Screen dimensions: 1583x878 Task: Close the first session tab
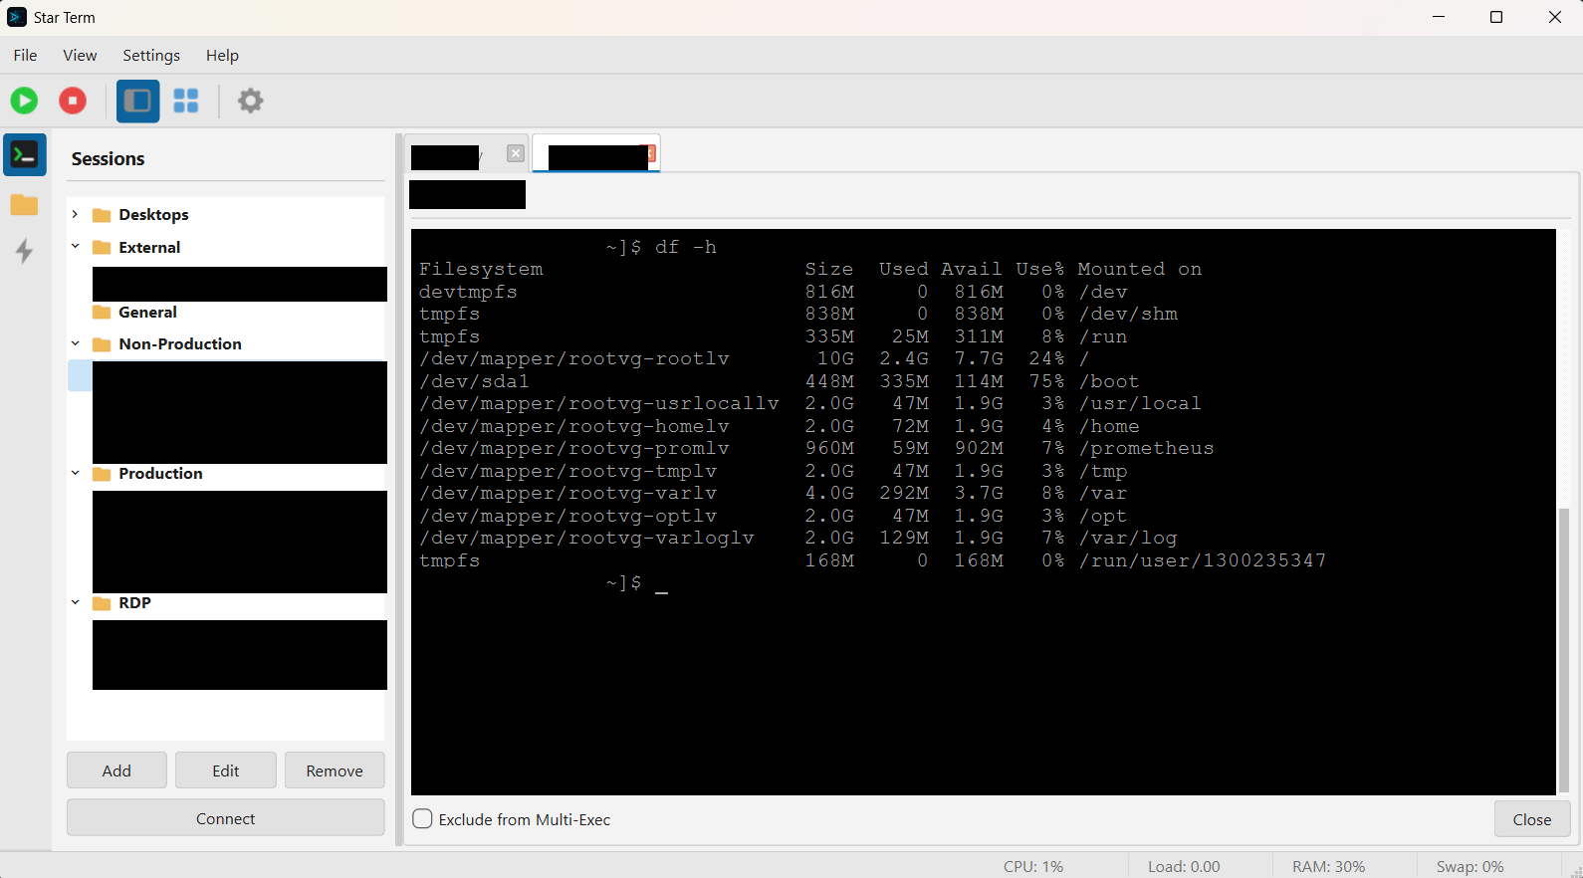click(516, 153)
